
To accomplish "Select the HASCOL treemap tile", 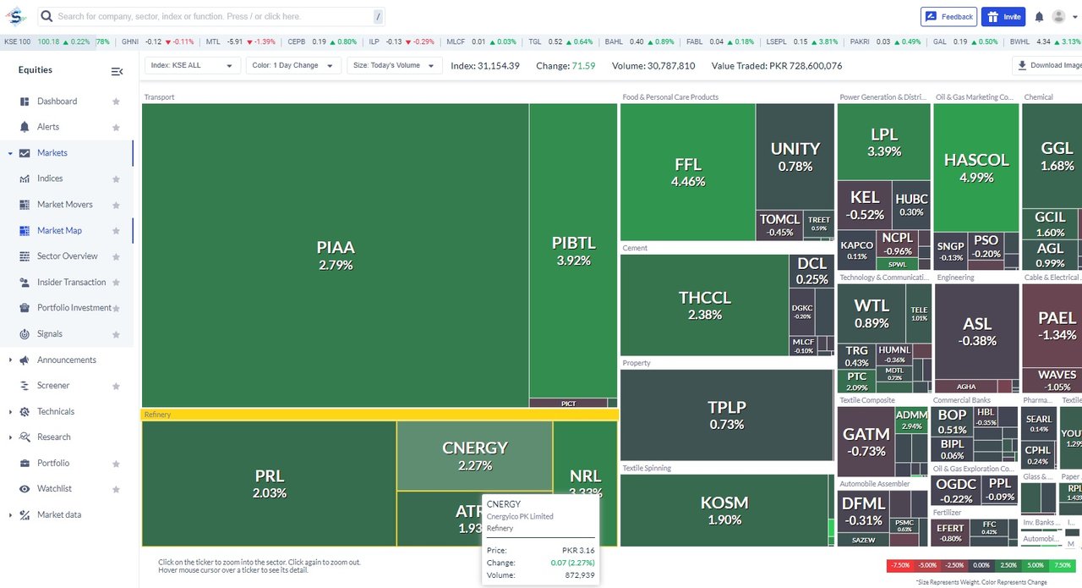I will 976,168.
